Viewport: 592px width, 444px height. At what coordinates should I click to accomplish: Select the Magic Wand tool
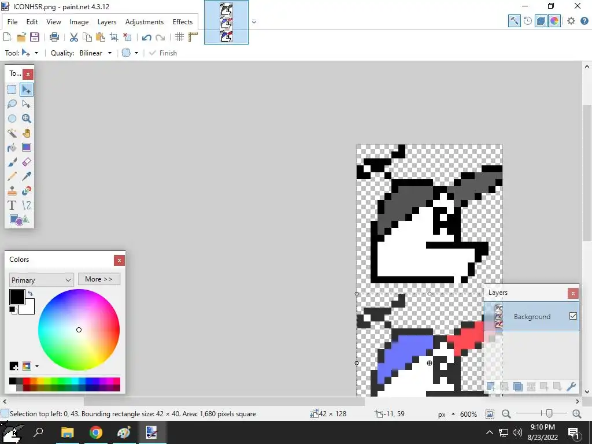[x=12, y=133]
